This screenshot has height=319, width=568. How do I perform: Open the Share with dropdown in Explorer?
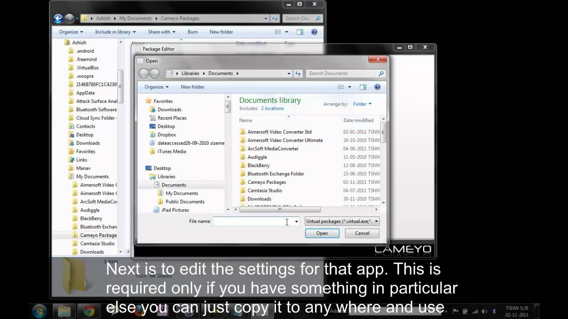point(162,32)
